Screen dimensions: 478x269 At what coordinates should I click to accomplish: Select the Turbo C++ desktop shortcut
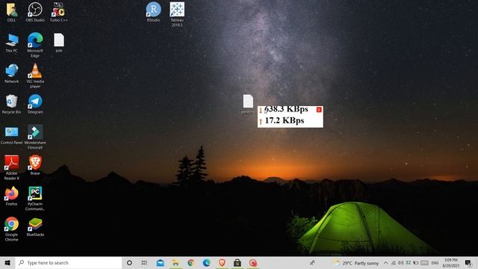[x=59, y=12]
